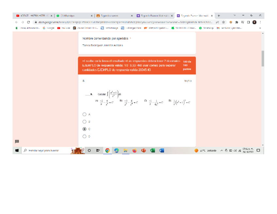The width and height of the screenshot is (277, 214).
Task: Open the notification center icon
Action: pyautogui.click(x=258, y=150)
